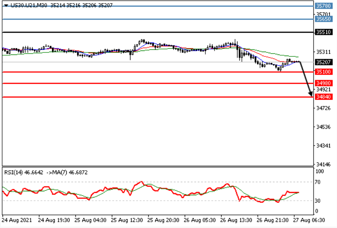The image size is (337, 228).
Task: Click the 26 Aug 05:30 time label
Action: pyautogui.click(x=200, y=220)
